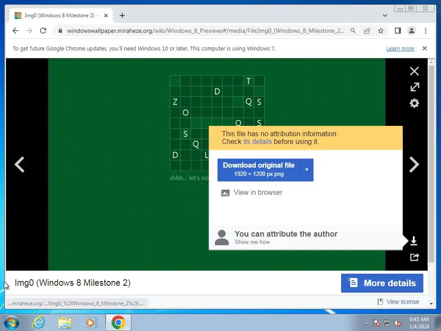Enter fullscreen with the diagonal arrows icon
The image size is (441, 331).
tap(415, 87)
